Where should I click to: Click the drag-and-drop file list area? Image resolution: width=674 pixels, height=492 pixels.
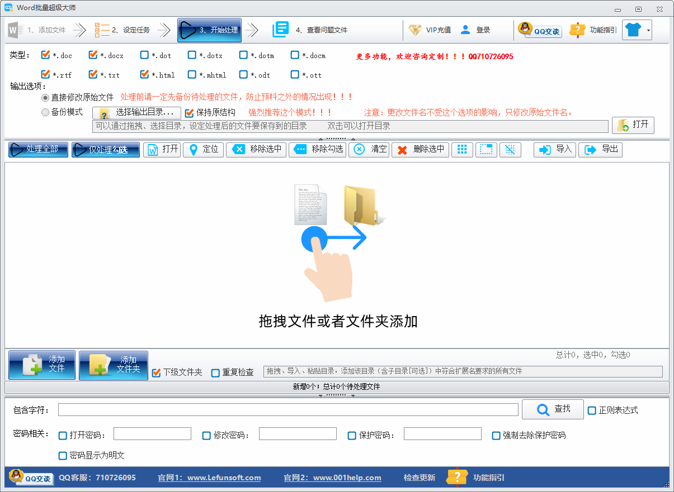coord(337,255)
